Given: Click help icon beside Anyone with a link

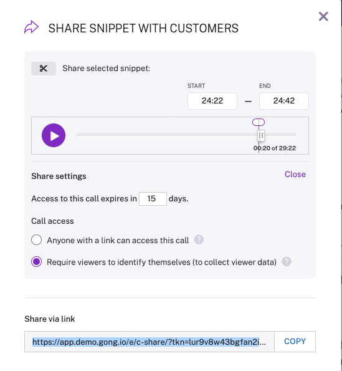Looking at the screenshot, I should [199, 239].
